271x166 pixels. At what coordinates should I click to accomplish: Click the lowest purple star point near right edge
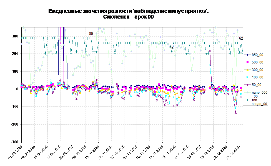coord(235,113)
